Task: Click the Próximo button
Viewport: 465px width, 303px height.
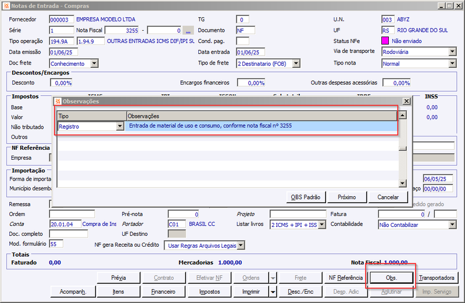Action: (x=346, y=197)
